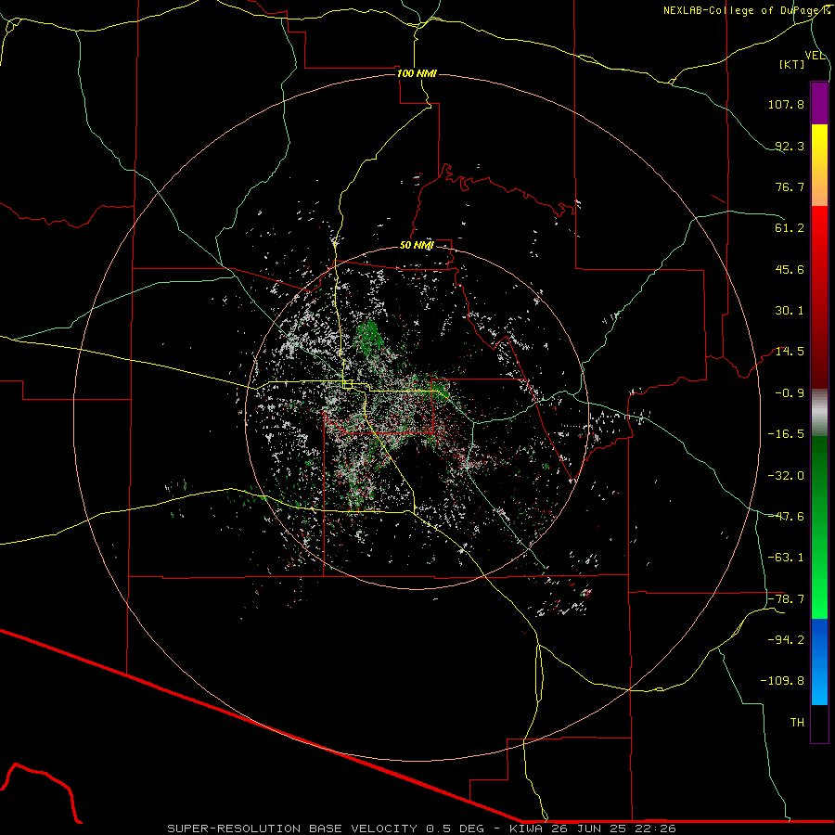Image resolution: width=835 pixels, height=835 pixels.
Task: Click the 61.2 velocity legend value
Action: click(x=790, y=228)
